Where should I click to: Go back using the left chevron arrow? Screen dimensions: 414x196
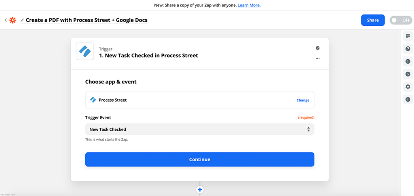6,20
